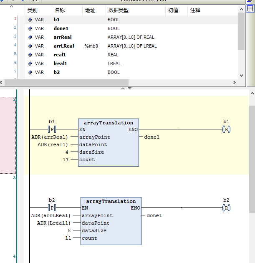255x263 pixels.
Task: Select the b1 reset coil
Action: (x=226, y=129)
